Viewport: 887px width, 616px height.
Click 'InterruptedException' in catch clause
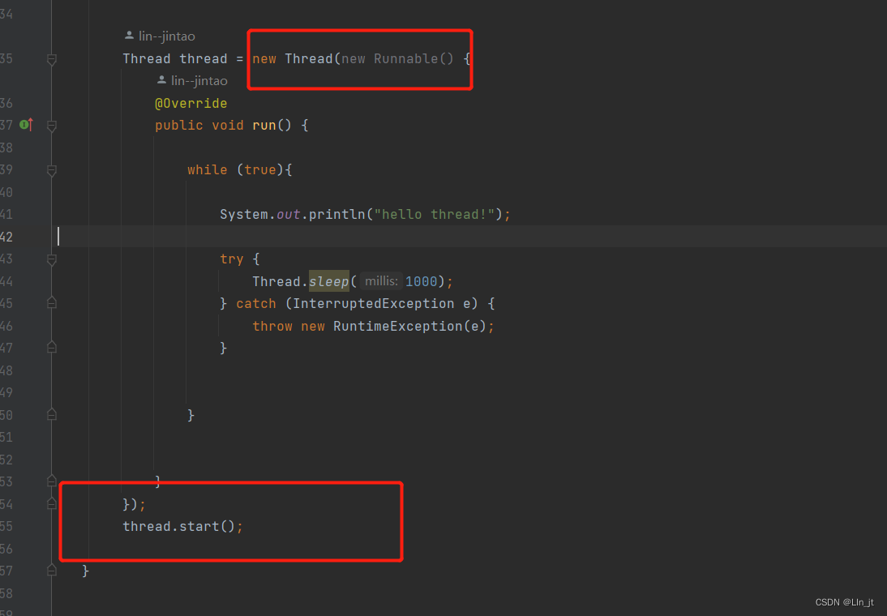pos(373,304)
